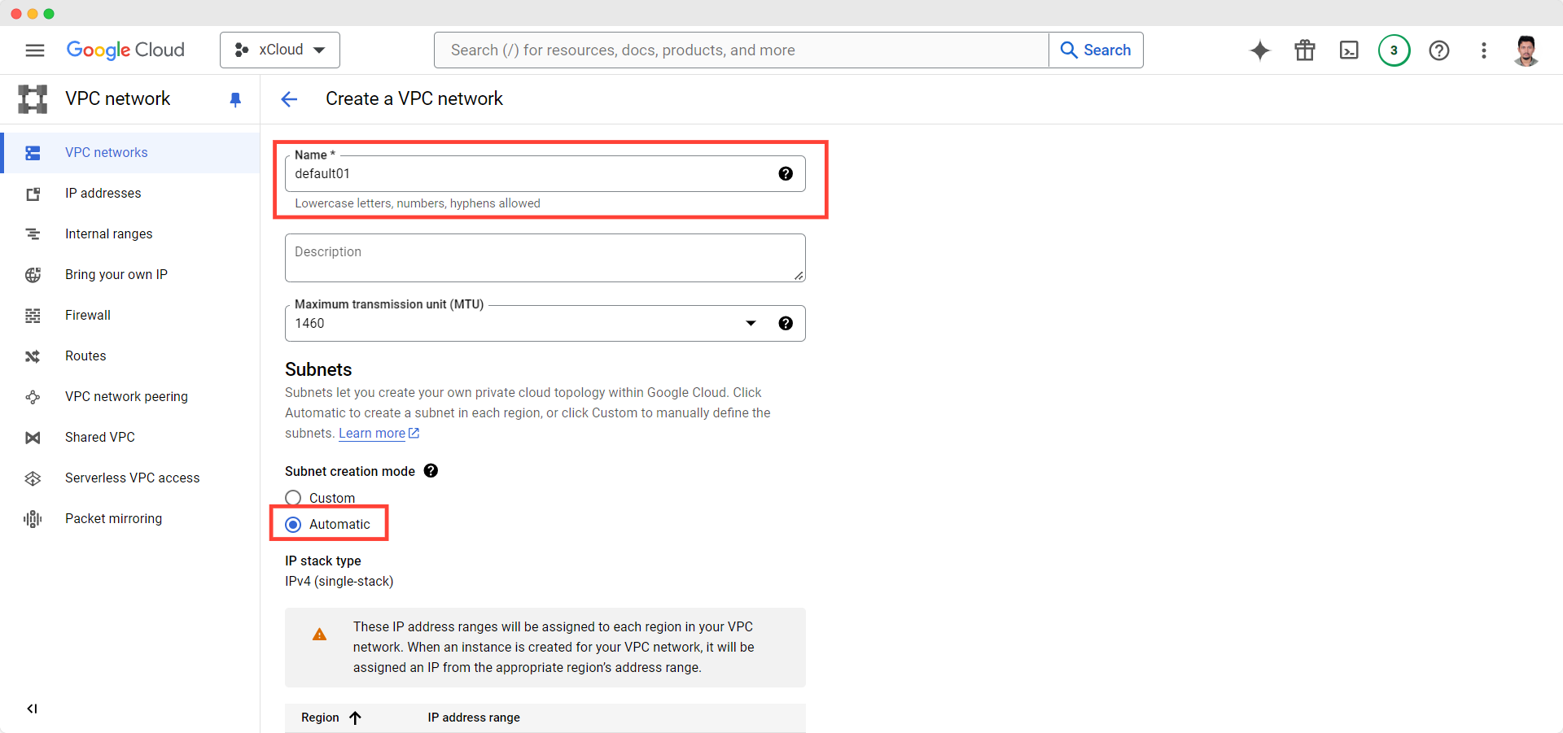The image size is (1563, 733).
Task: Click the back arrow to leave creation page
Action: tap(289, 98)
